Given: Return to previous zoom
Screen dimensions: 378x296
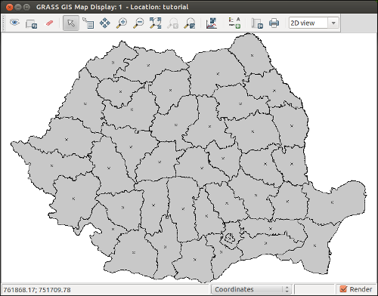Looking at the screenshot, I should (x=172, y=23).
